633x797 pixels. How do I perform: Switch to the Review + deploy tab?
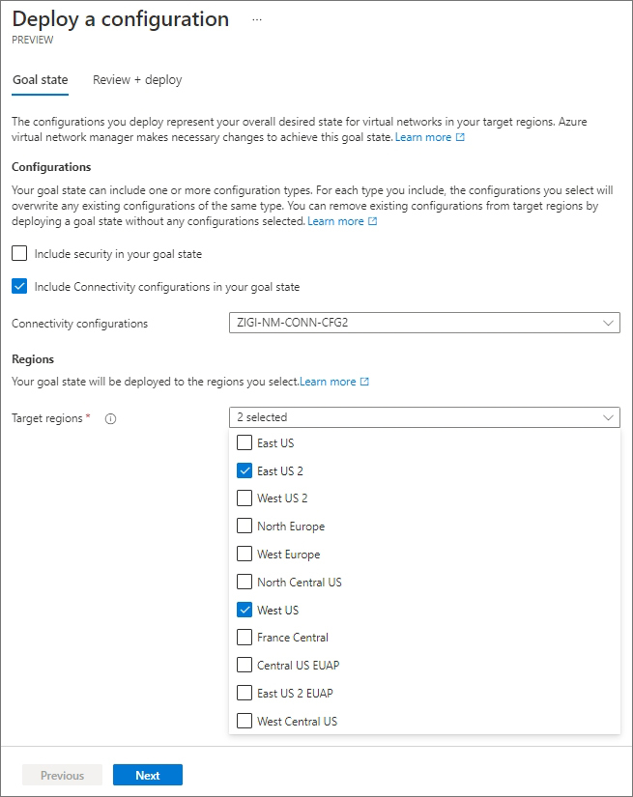[x=137, y=80]
